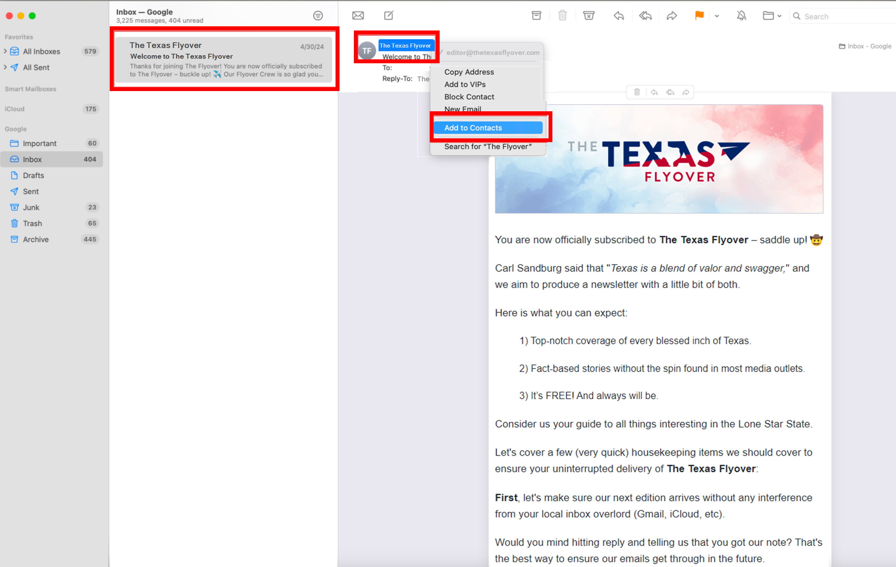Open the Archive mailbox
This screenshot has height=567, width=896.
[52, 239]
